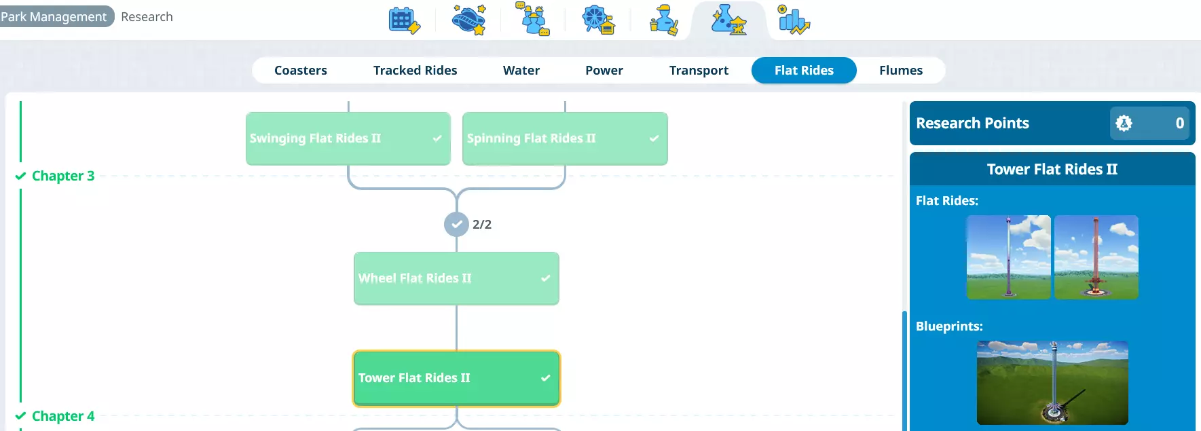Click the research flask icon

[728, 20]
